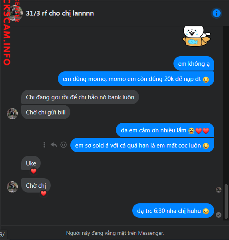Select the "Chị đang gọi rồi" message bubble
Screen dimensions: 229x240
click(x=80, y=97)
